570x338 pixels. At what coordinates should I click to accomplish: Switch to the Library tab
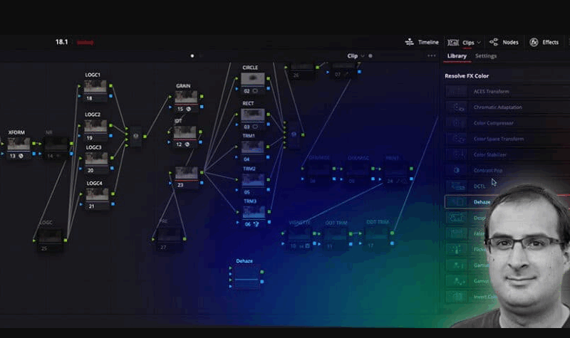pyautogui.click(x=457, y=56)
